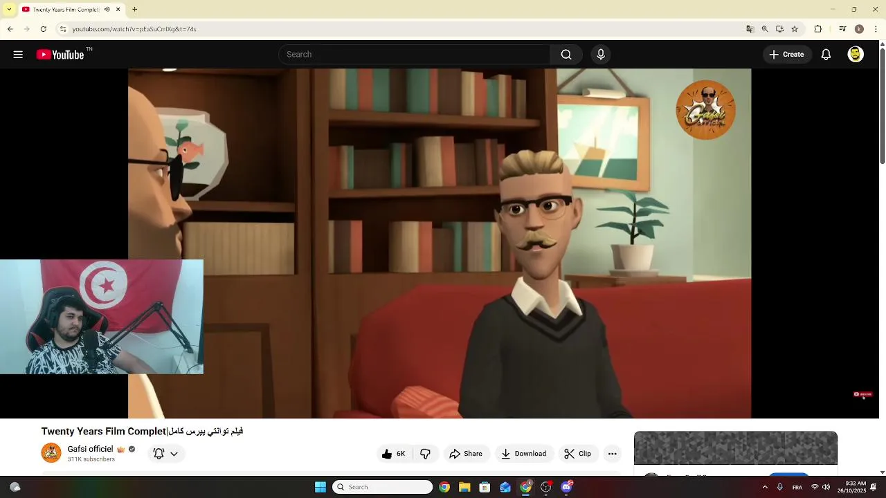View site information icon in address bar
The image size is (886, 498).
tap(62, 29)
